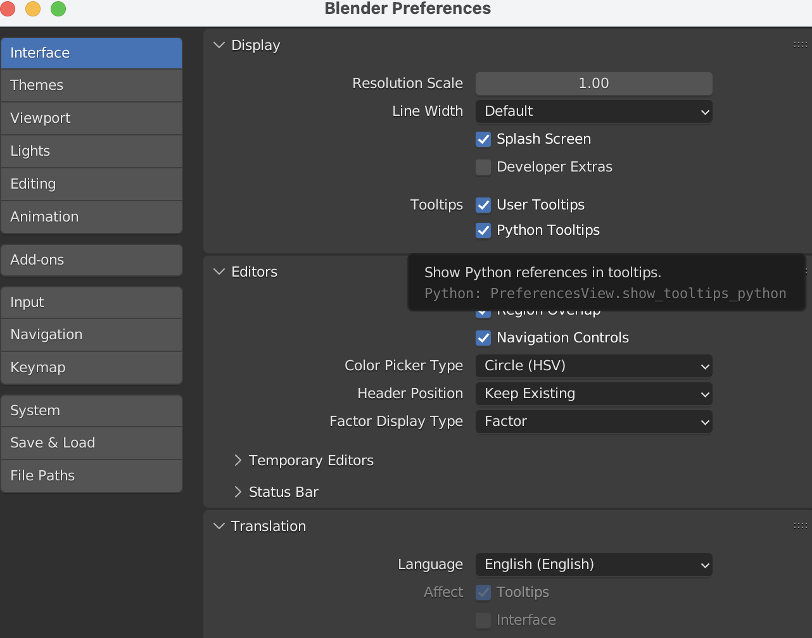Click the yellow minimize window button
Screen dimensions: 812x638
33,9
